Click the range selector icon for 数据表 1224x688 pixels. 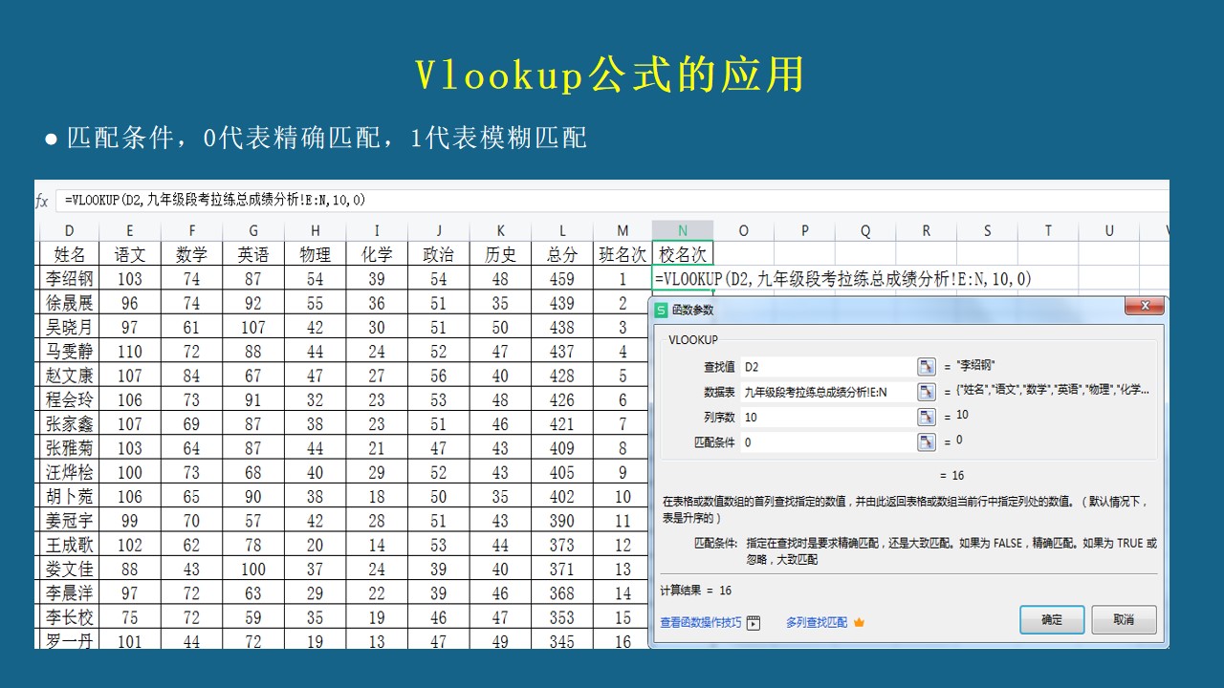pos(926,392)
